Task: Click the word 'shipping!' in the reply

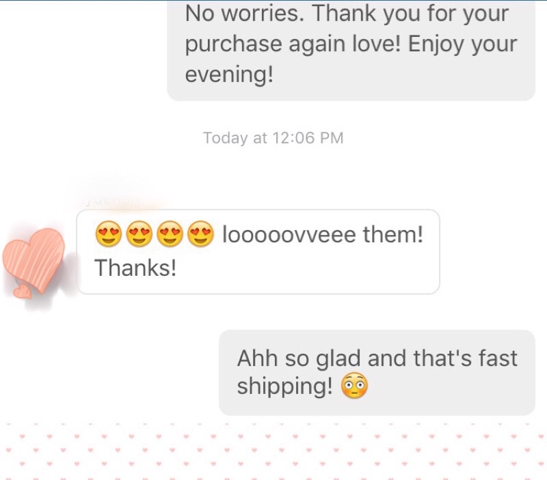Action: tap(285, 386)
